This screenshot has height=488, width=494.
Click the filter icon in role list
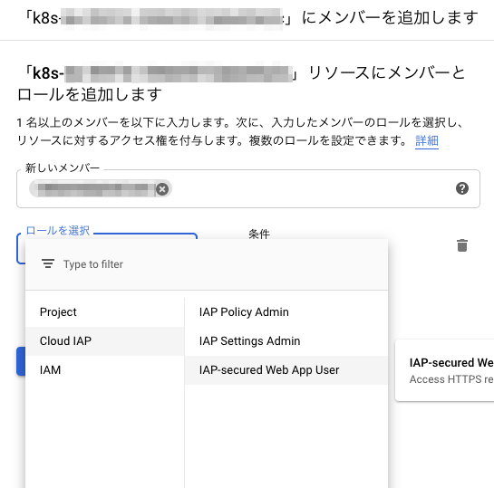(48, 263)
